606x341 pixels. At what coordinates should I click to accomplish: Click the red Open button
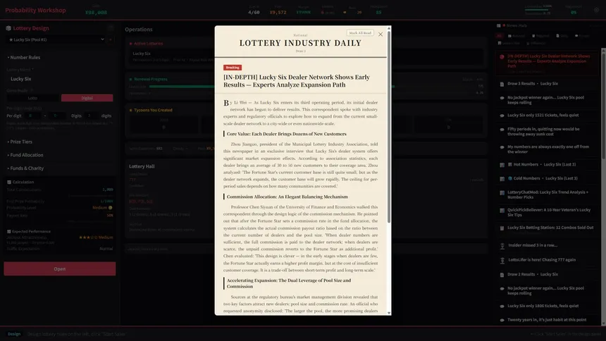(x=59, y=269)
